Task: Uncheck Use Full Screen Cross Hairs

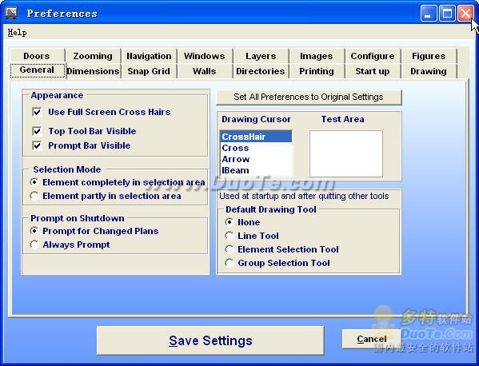Action: pyautogui.click(x=37, y=112)
